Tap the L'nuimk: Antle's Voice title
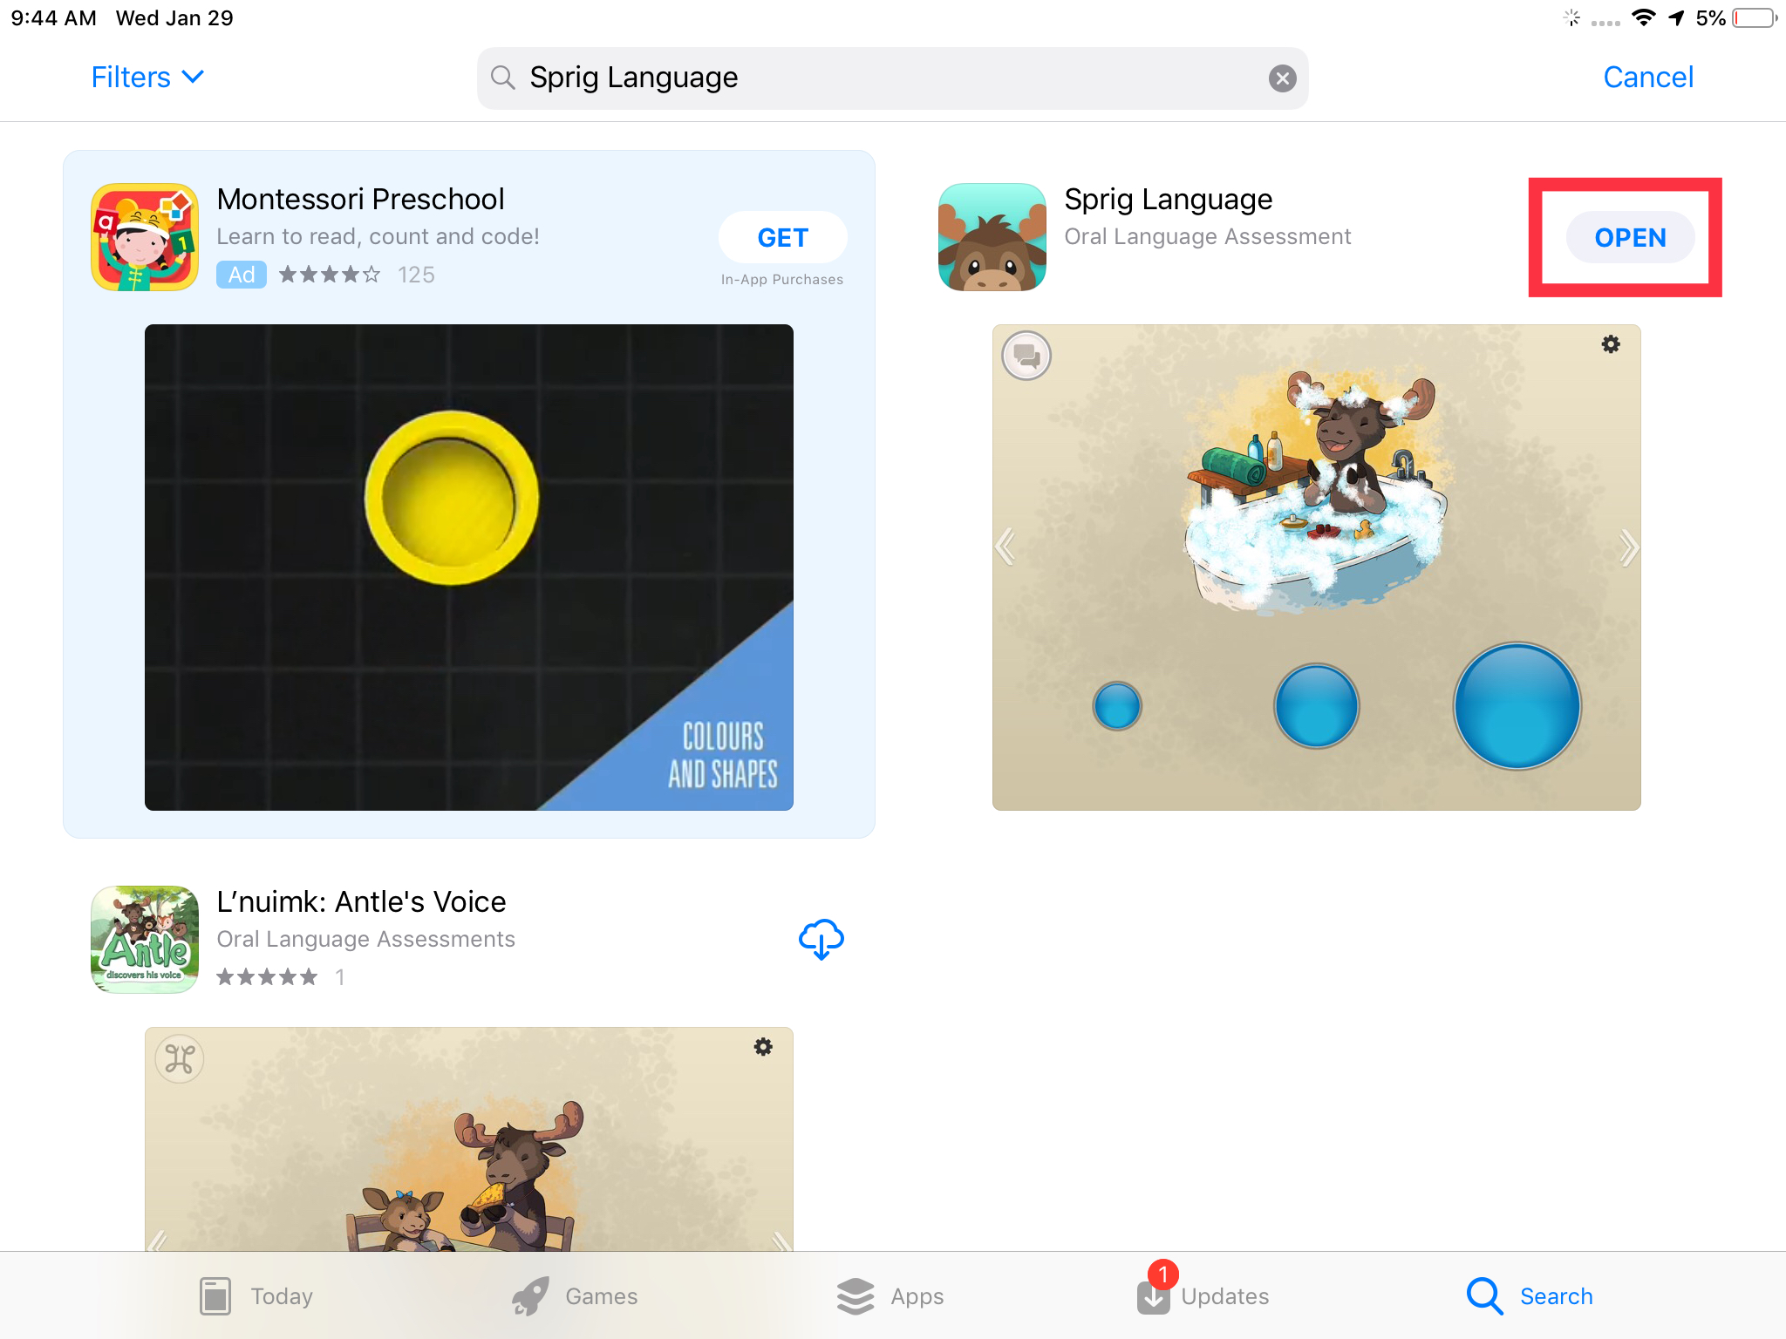Image resolution: width=1786 pixels, height=1339 pixels. tap(361, 902)
